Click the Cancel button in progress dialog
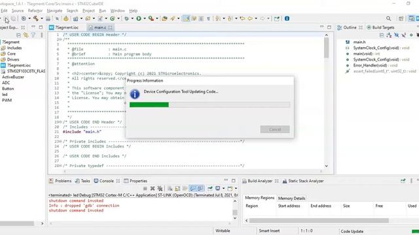The height and width of the screenshot is (235, 419). (x=275, y=129)
